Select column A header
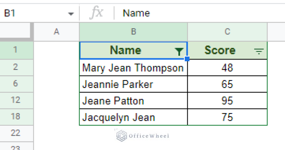The width and height of the screenshot is (285, 150). pyautogui.click(x=56, y=32)
